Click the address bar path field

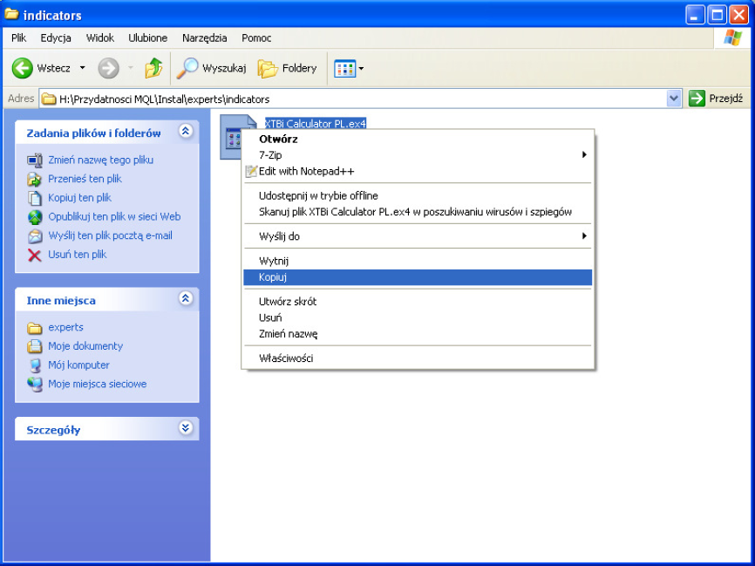point(349,99)
